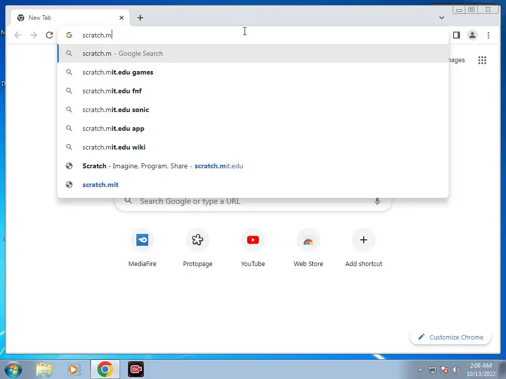Open a new tab with the plus button

pos(140,18)
